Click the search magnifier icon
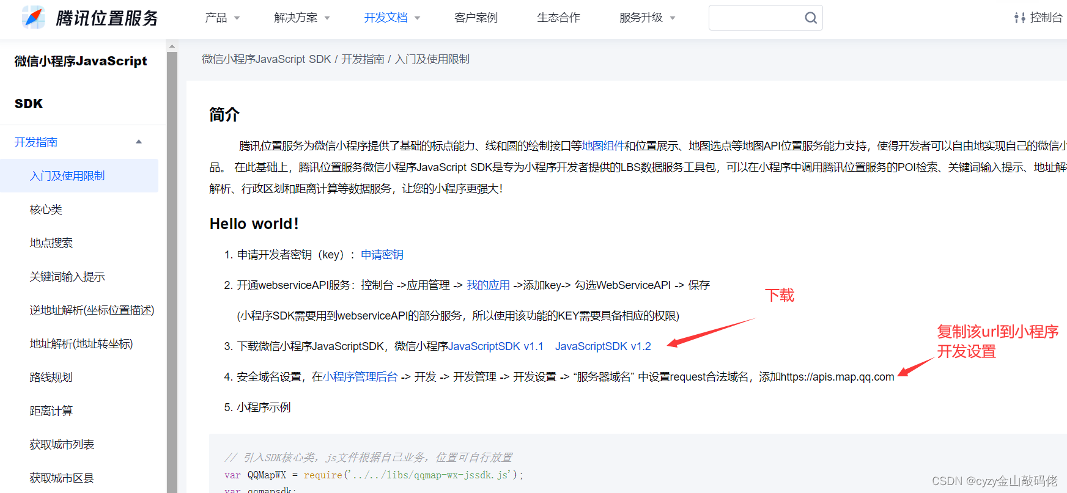1067x493 pixels. [811, 18]
